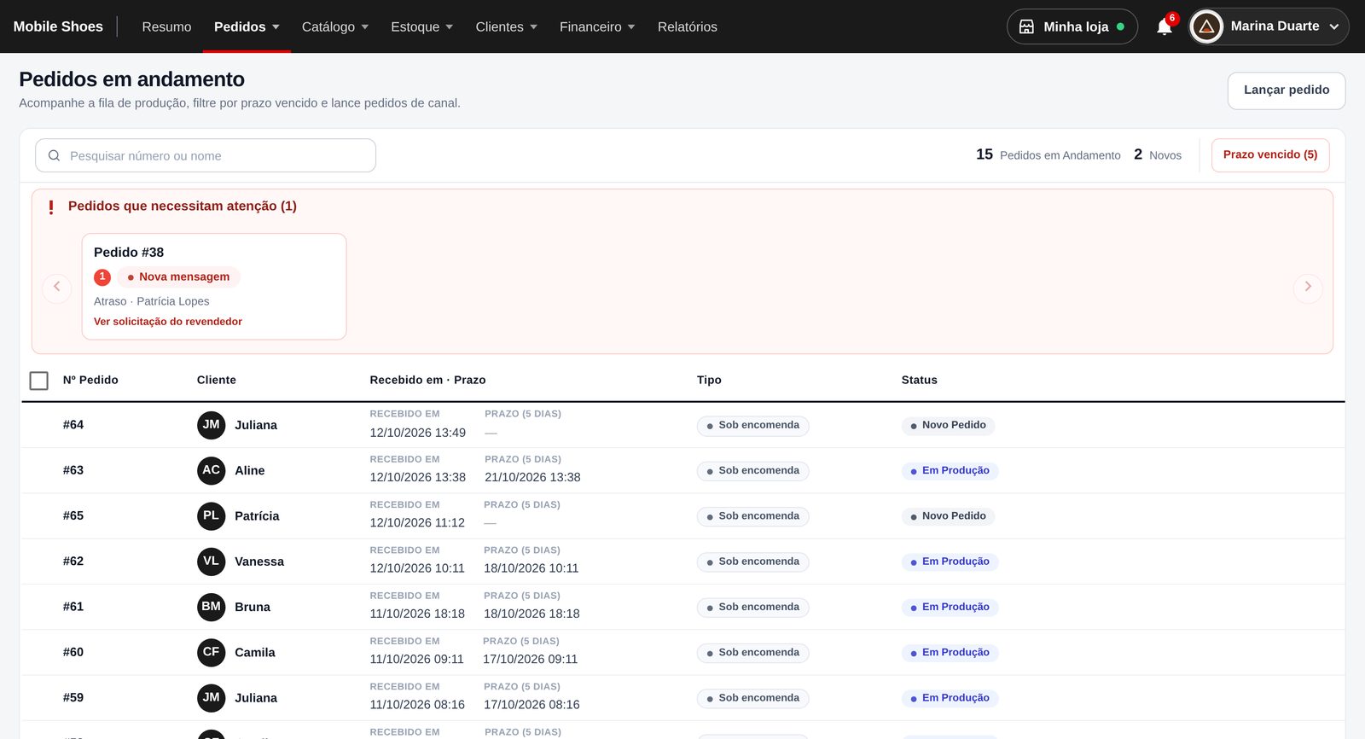The height and width of the screenshot is (739, 1365).
Task: Open the Relatórios page
Action: pyautogui.click(x=688, y=26)
